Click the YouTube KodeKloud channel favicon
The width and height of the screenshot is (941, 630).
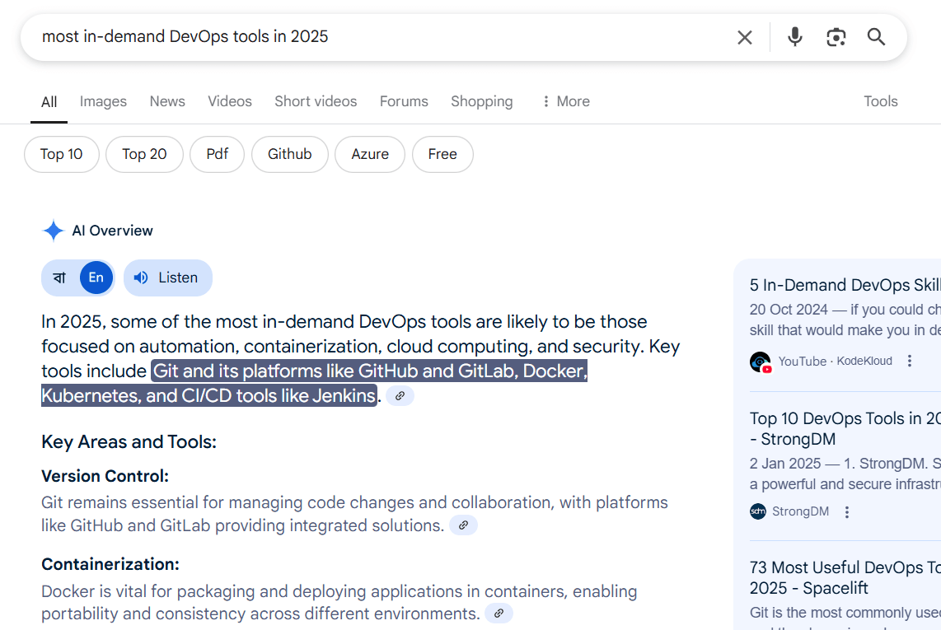point(761,362)
